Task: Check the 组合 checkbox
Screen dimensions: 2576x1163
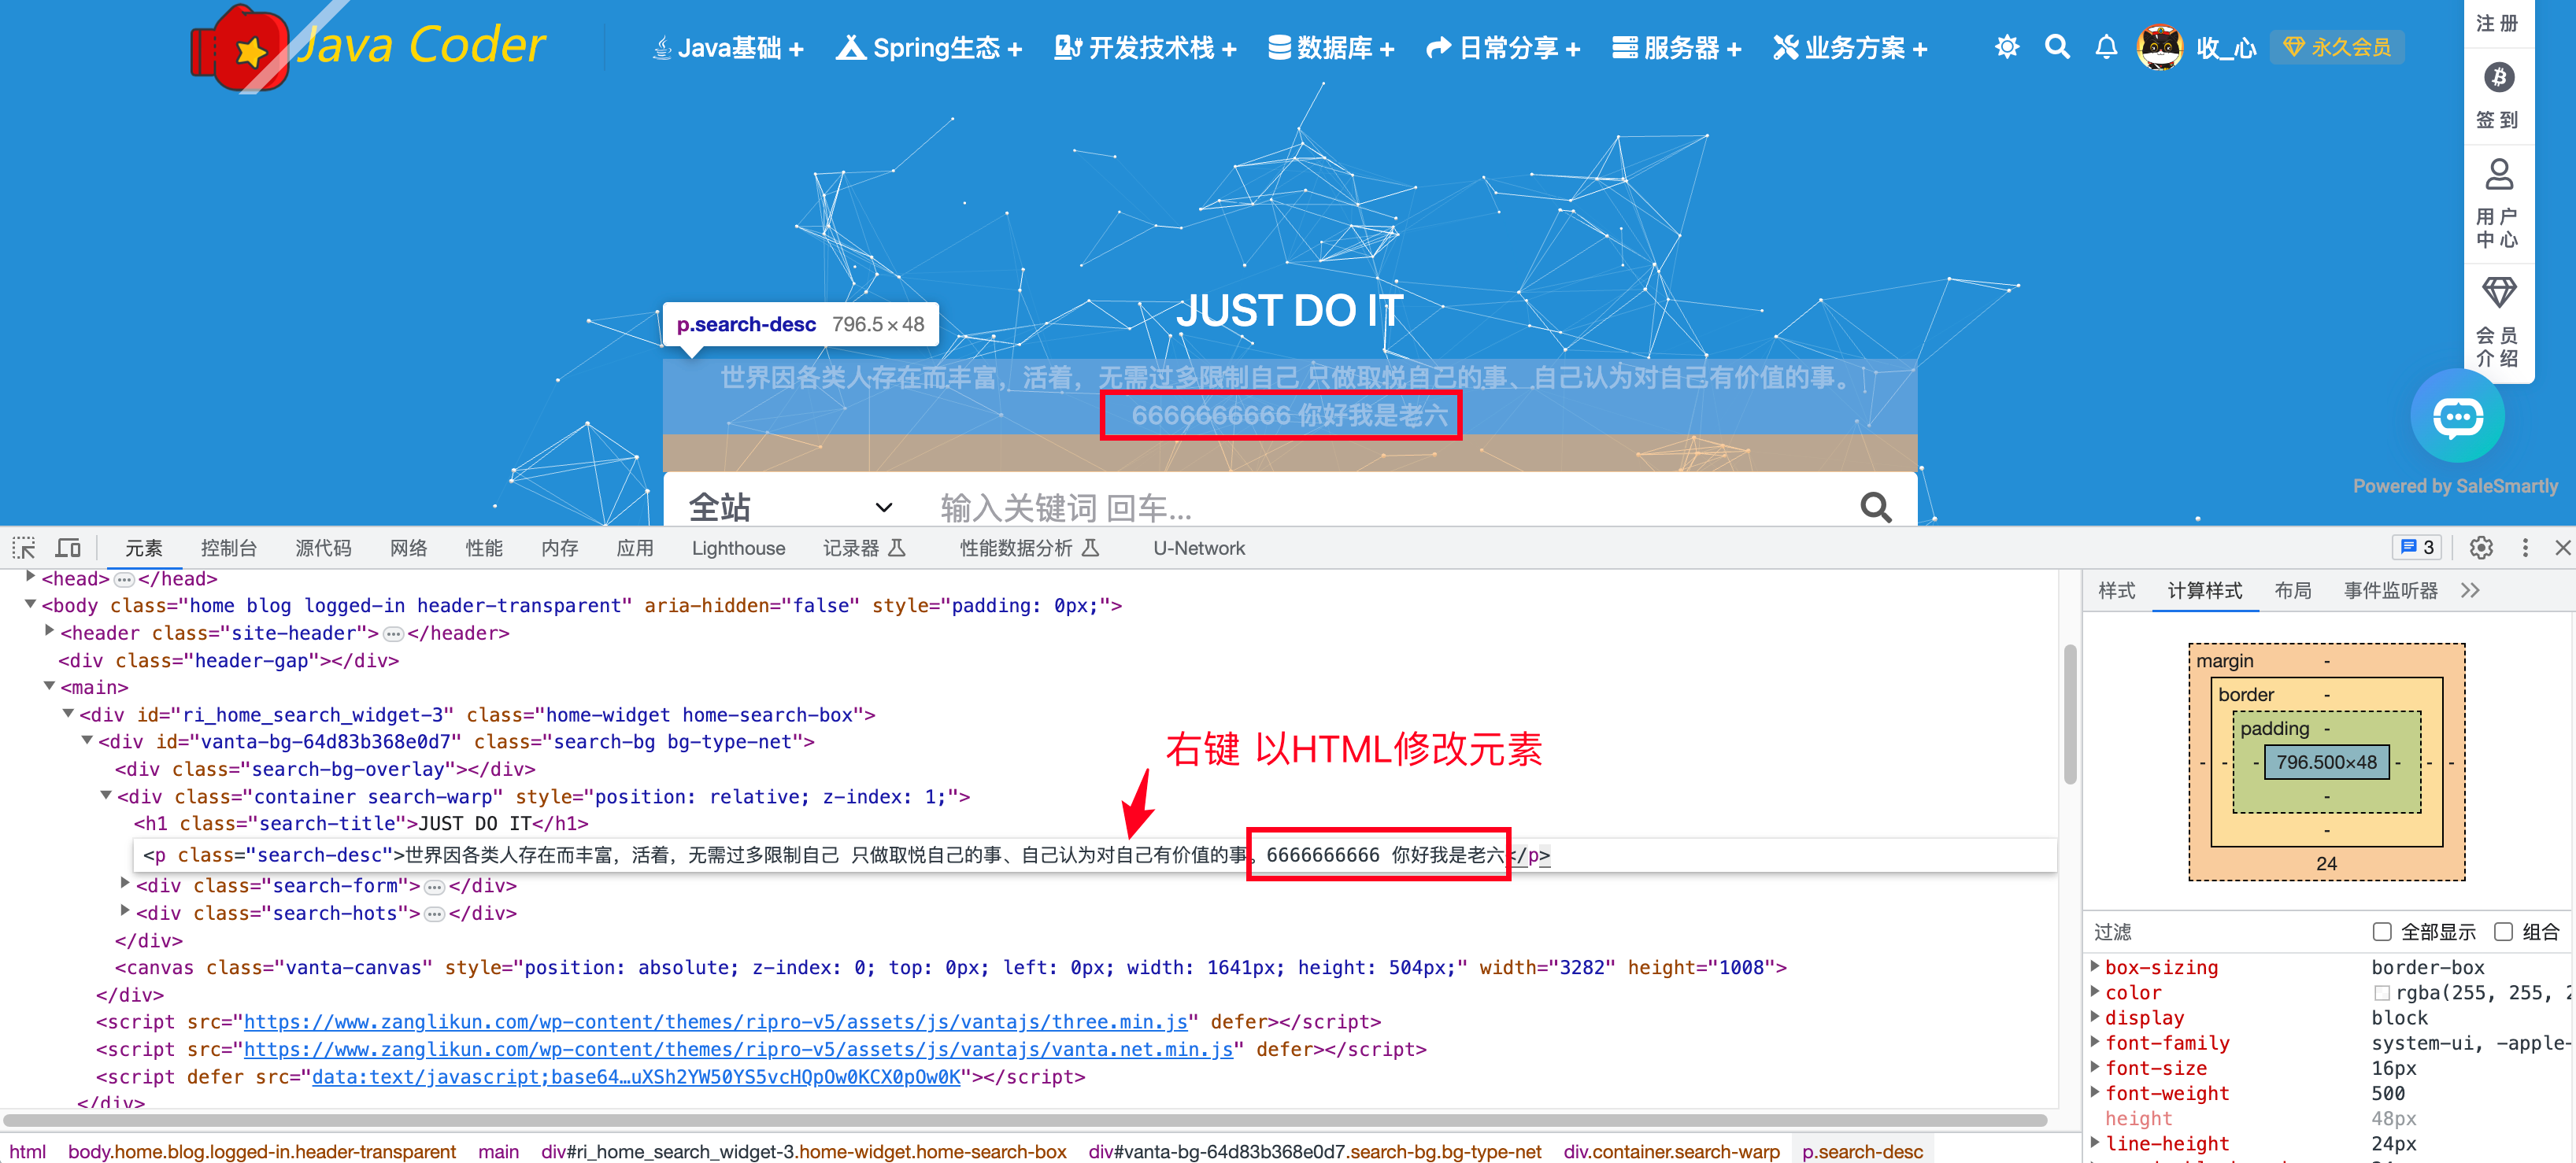Action: (x=2503, y=931)
